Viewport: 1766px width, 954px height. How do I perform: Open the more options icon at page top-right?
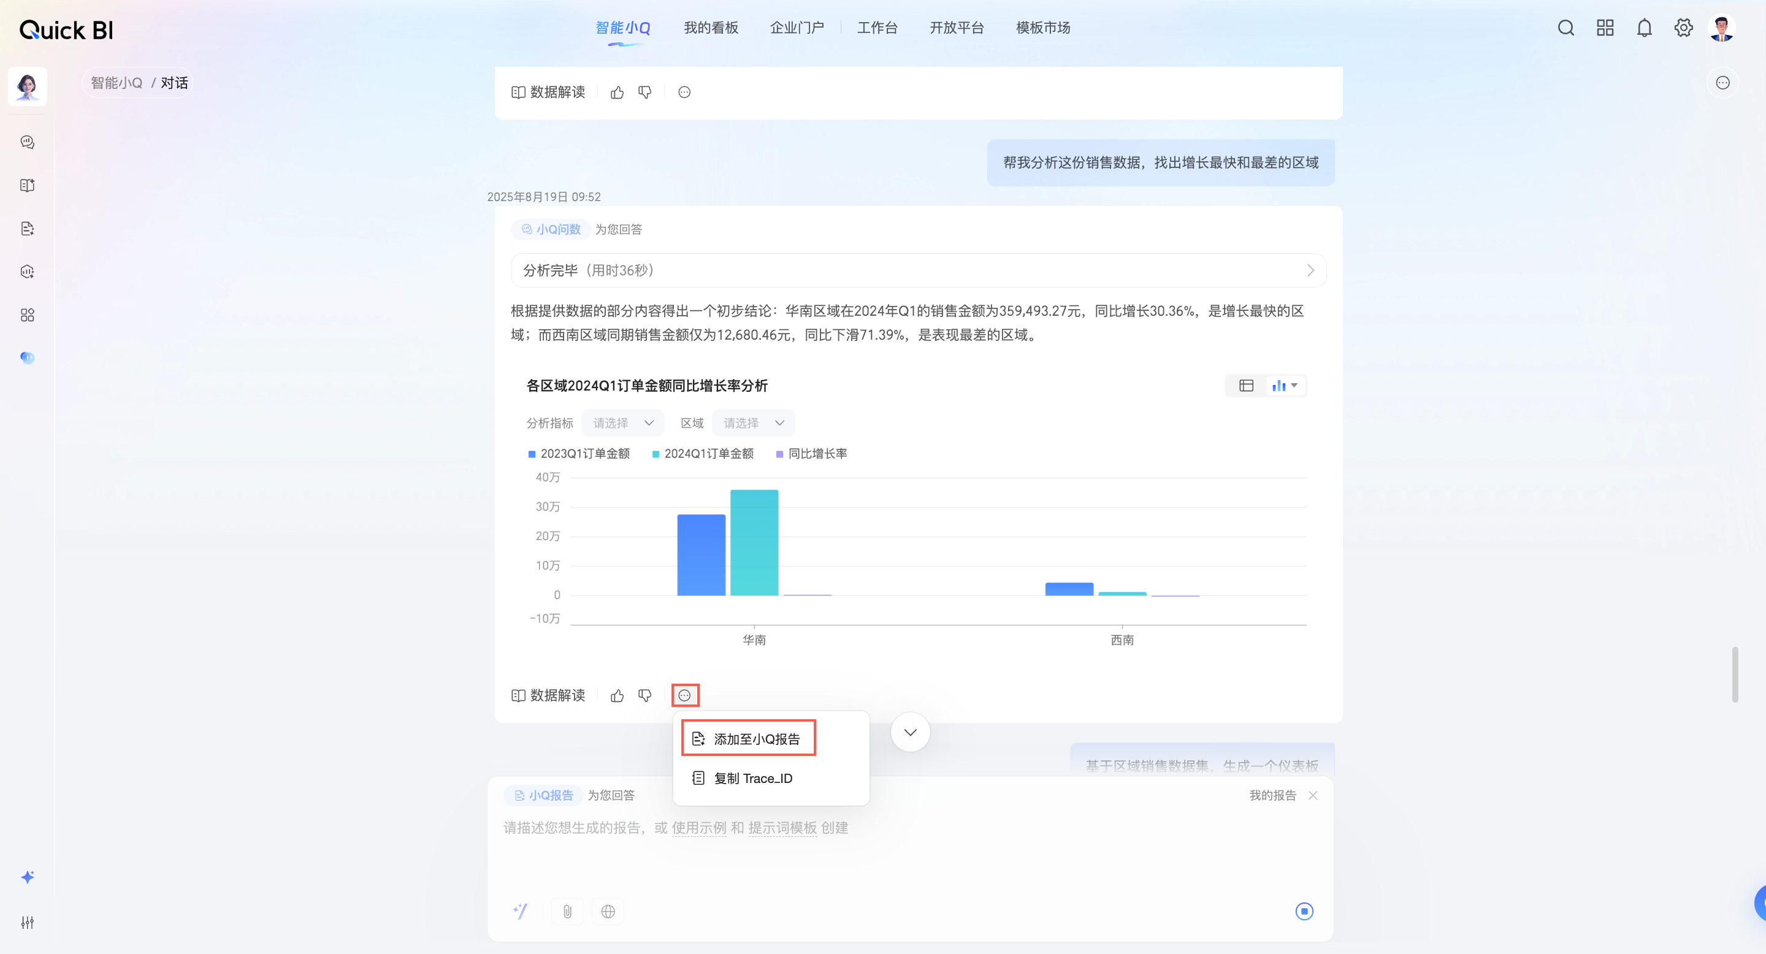coord(1722,83)
